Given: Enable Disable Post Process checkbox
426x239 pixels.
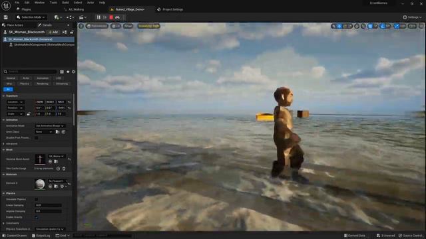Looking at the screenshot, I should [37, 138].
